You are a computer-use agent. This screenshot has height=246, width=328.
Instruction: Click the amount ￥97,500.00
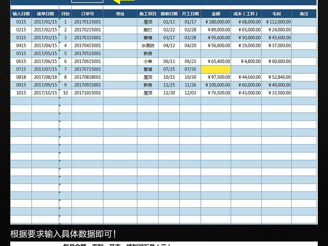pos(216,77)
